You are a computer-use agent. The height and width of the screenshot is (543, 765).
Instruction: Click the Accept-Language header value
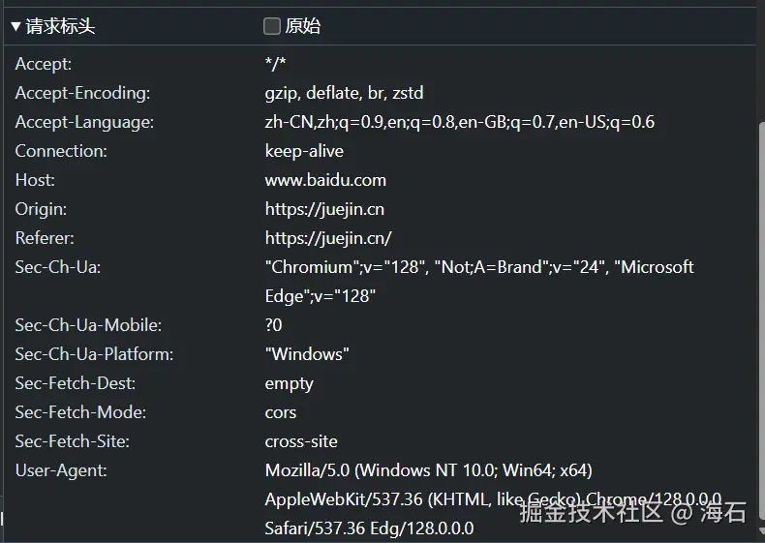(x=459, y=122)
